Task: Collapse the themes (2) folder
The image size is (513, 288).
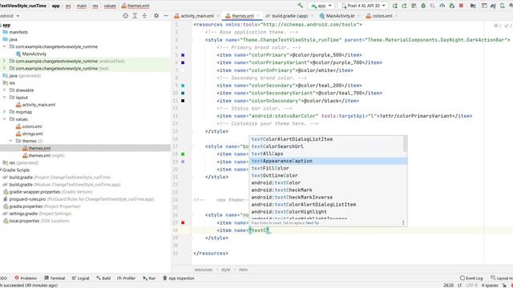Action: (x=10, y=141)
